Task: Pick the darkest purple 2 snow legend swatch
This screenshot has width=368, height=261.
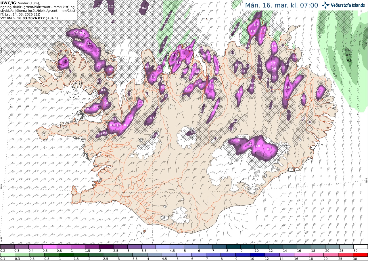Action: [x=106, y=247]
